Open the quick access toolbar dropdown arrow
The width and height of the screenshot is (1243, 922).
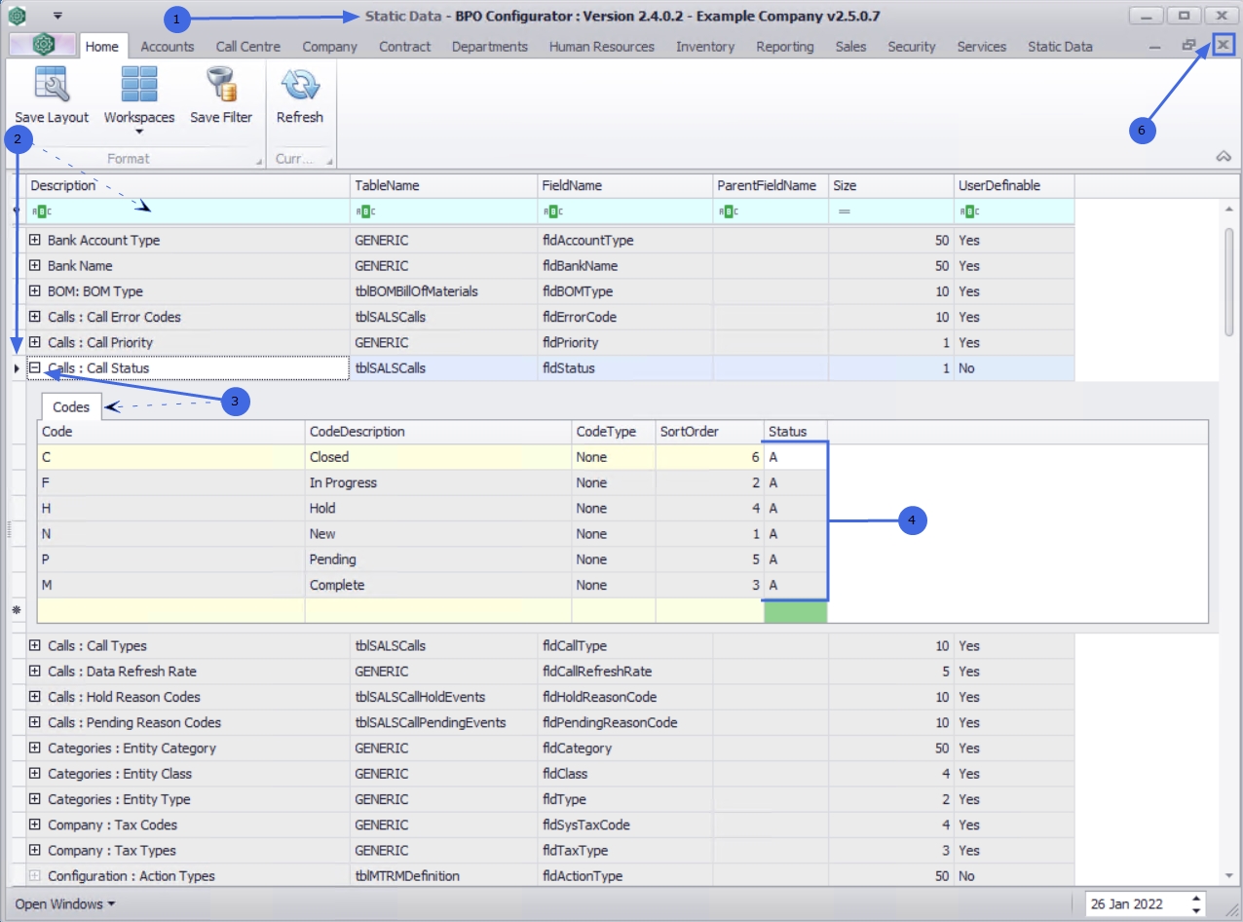tap(57, 16)
